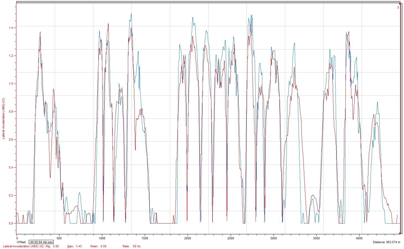This screenshot has height=249, width=404.
Task: Click the Min statistic label
Action: 48,246
